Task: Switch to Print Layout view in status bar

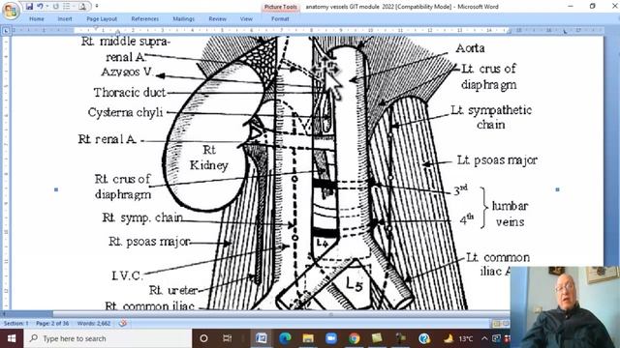Action: (496, 324)
